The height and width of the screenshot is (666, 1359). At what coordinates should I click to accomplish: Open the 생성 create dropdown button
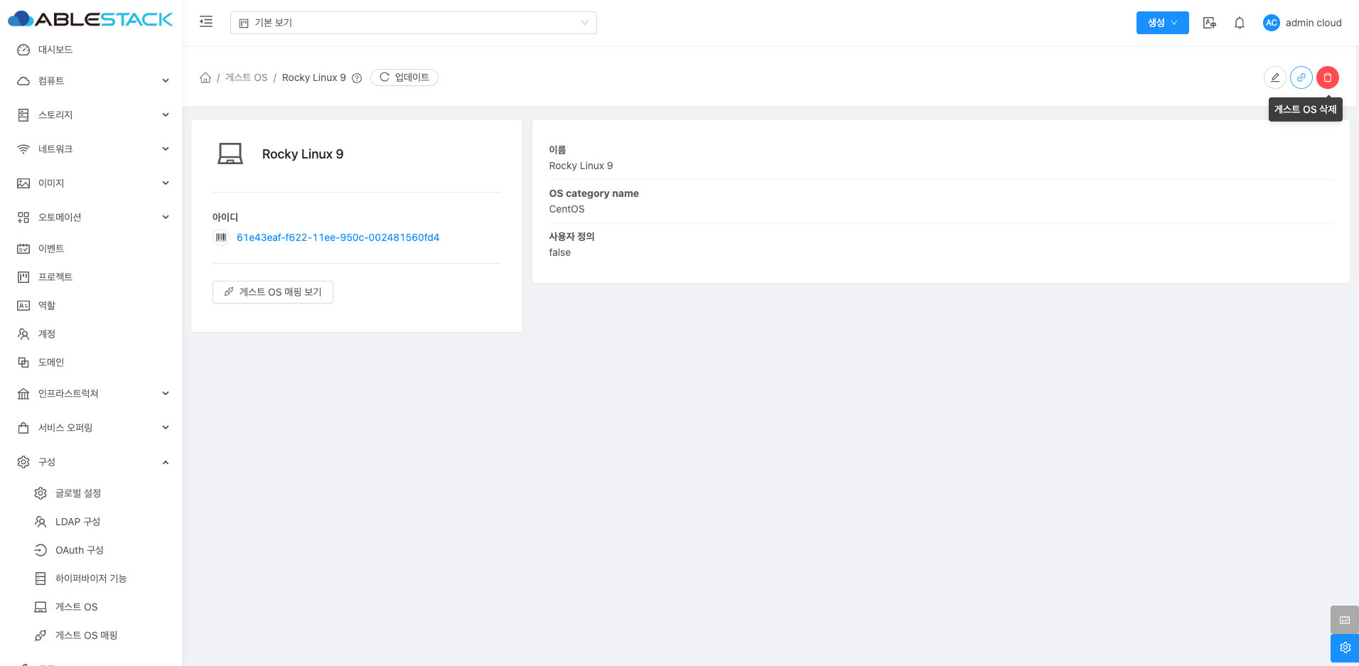[x=1162, y=23]
